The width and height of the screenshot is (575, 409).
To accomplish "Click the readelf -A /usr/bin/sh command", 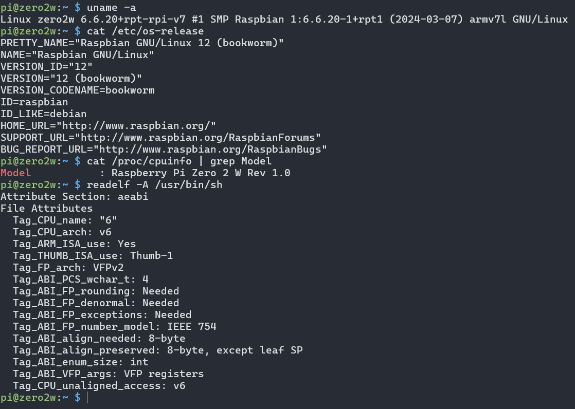I will click(154, 184).
